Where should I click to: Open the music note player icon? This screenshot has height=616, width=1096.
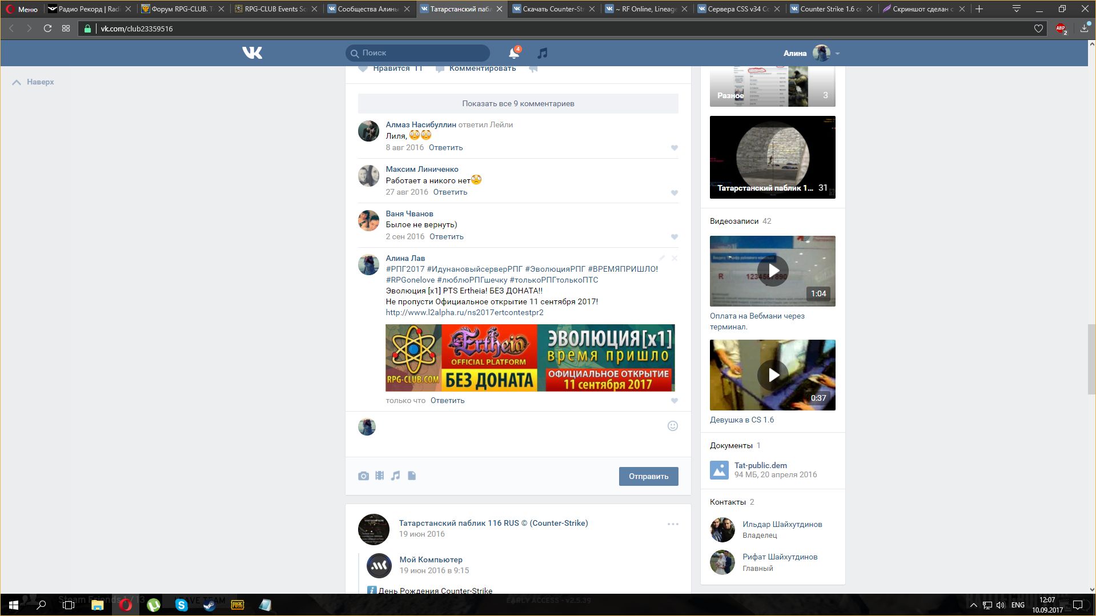click(x=543, y=53)
